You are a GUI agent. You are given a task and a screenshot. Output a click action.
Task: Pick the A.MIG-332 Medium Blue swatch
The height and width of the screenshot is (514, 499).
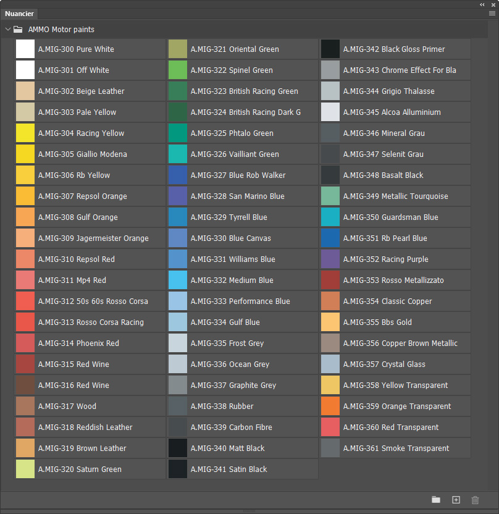point(178,280)
